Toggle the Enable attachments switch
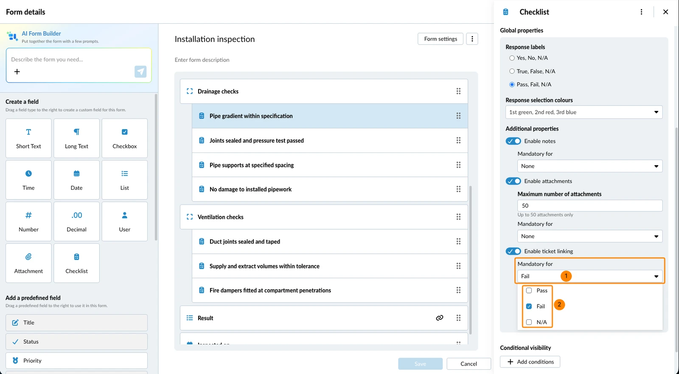This screenshot has width=679, height=374. pos(513,181)
